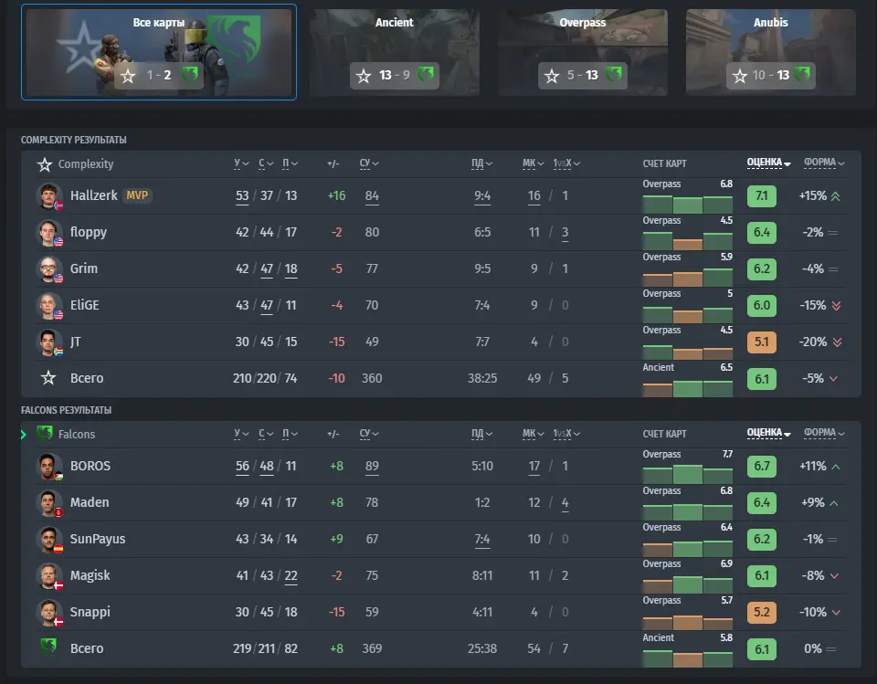Sort Falcons table by МК column
The width and height of the screenshot is (877, 684).
(533, 434)
